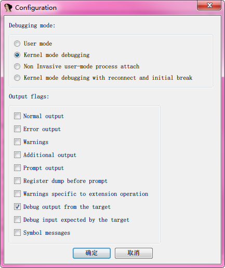The width and height of the screenshot is (225, 268).
Task: Click the Configuration title bar app icon
Action: pos(8,8)
